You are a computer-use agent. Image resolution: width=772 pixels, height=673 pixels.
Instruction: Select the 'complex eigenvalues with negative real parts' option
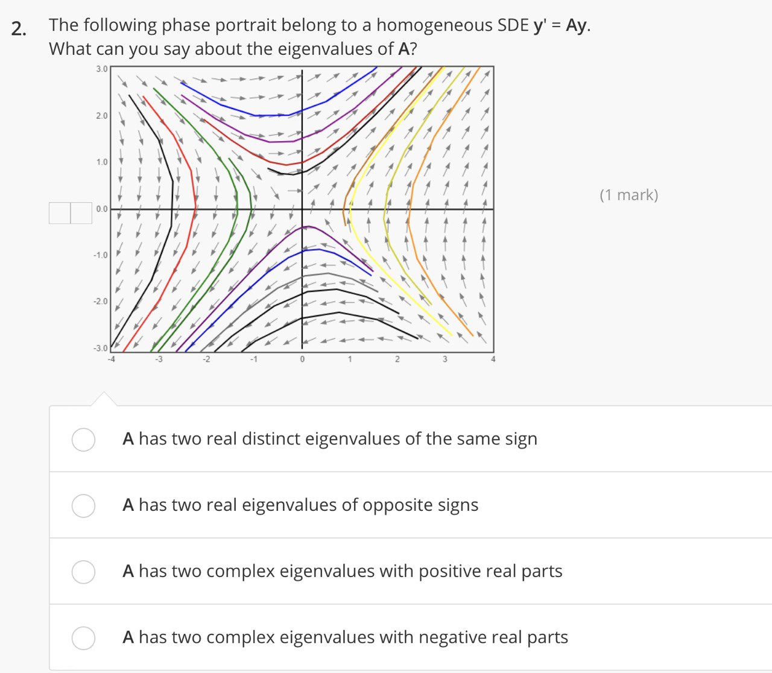tap(83, 637)
